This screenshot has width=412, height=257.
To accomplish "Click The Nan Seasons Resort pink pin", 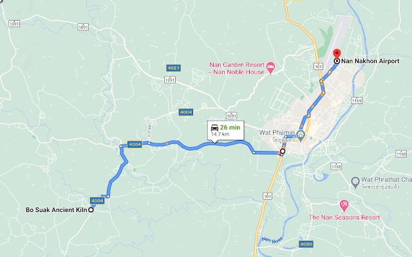I will click(344, 206).
